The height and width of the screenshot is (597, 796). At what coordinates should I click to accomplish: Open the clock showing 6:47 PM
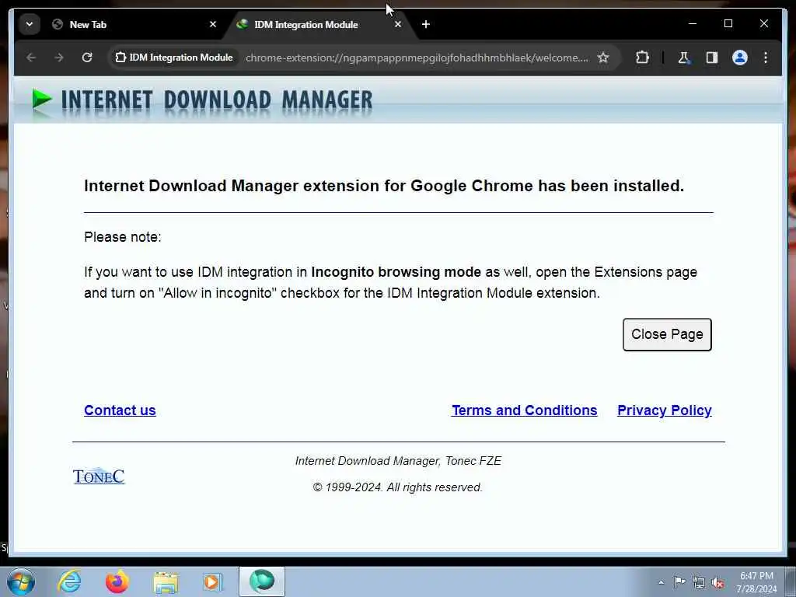pos(756,582)
